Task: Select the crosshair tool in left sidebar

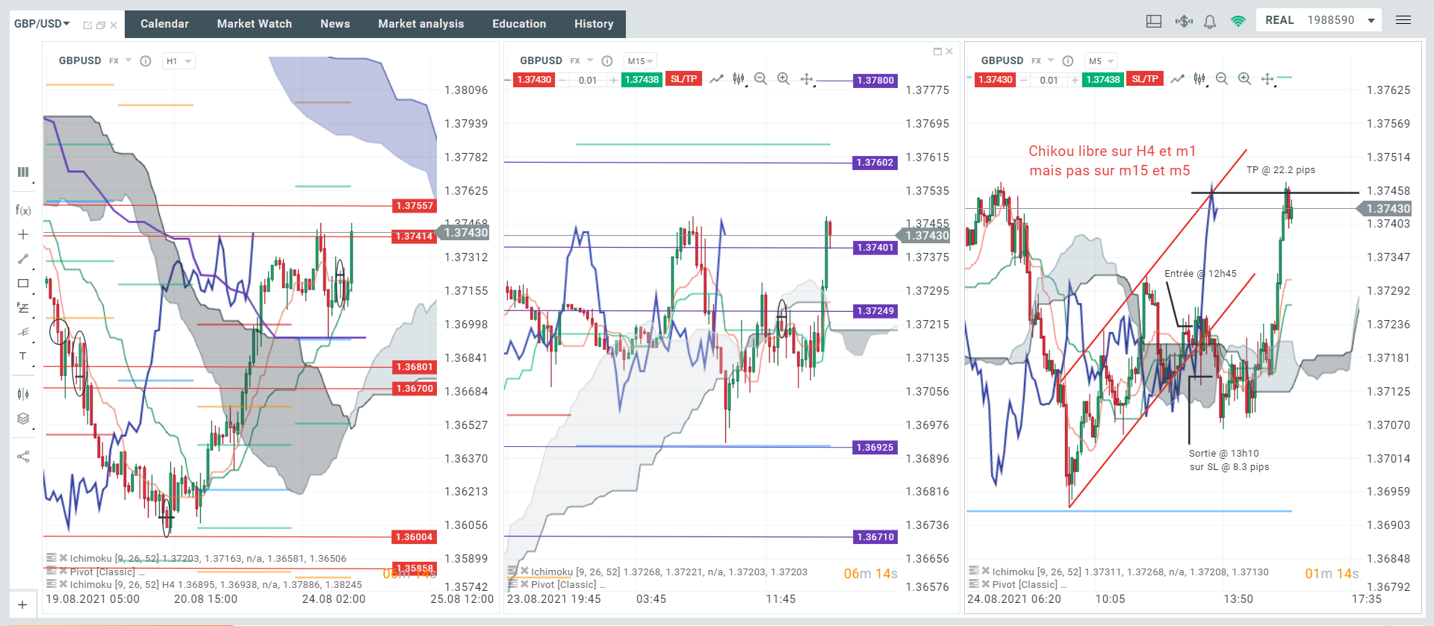Action: 23,234
